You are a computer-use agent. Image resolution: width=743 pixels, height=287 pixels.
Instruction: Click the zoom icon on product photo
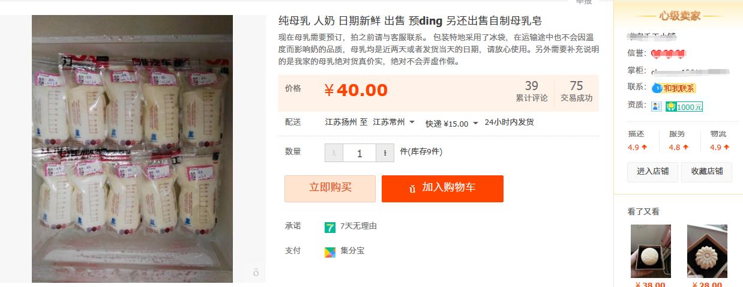(256, 273)
